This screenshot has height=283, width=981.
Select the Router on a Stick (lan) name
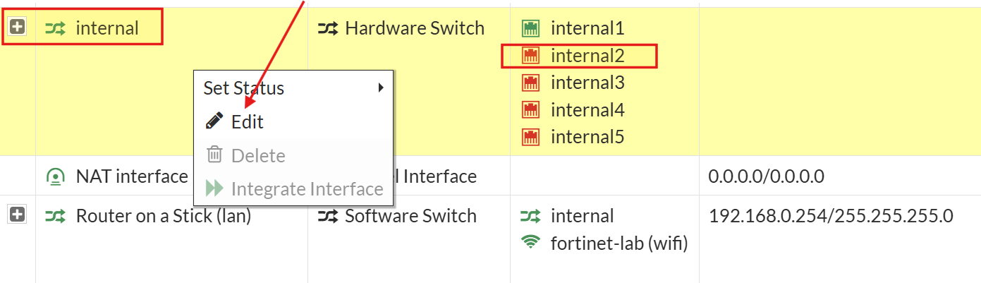(163, 216)
